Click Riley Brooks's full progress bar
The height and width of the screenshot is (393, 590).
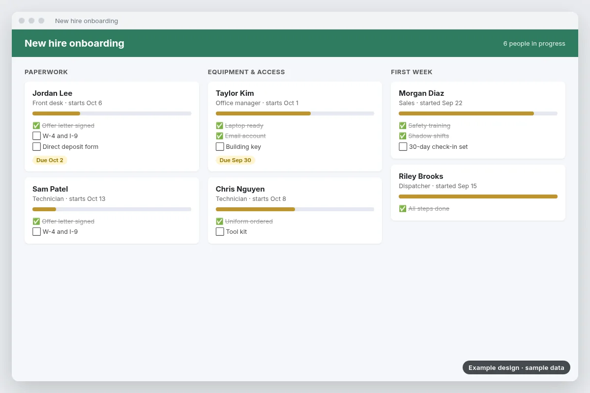point(478,196)
